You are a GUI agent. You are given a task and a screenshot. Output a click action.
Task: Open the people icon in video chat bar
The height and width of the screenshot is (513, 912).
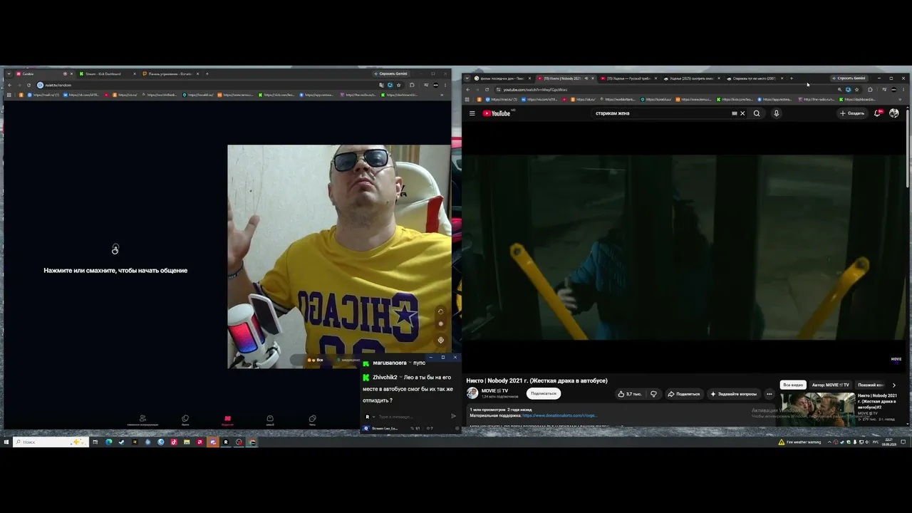pyautogui.click(x=142, y=420)
